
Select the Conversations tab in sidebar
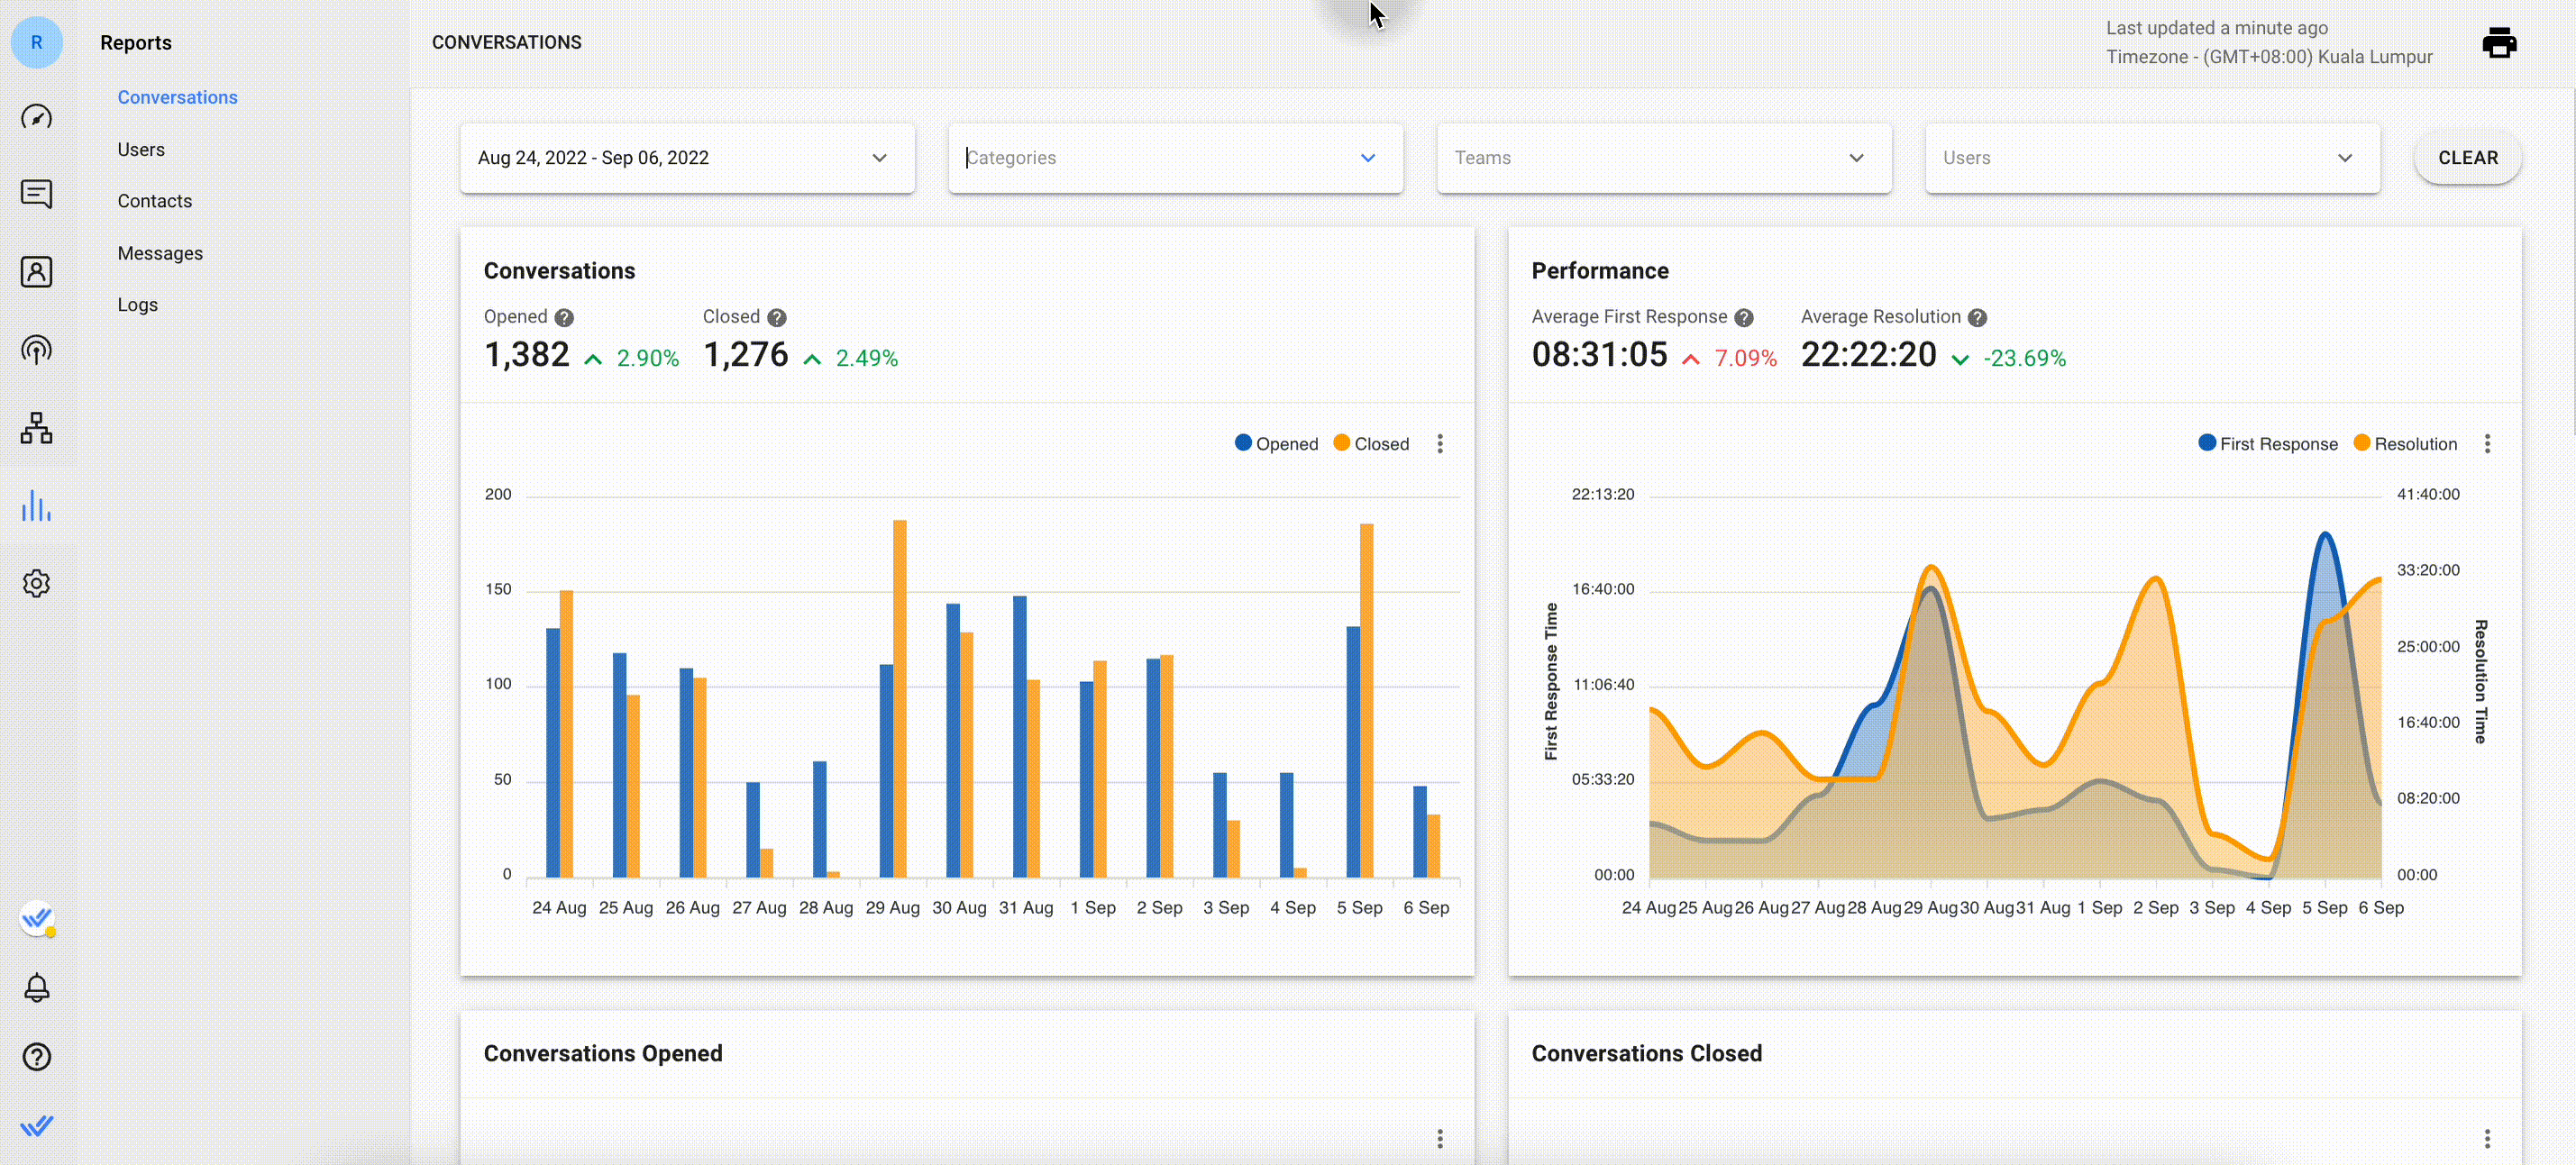[178, 96]
